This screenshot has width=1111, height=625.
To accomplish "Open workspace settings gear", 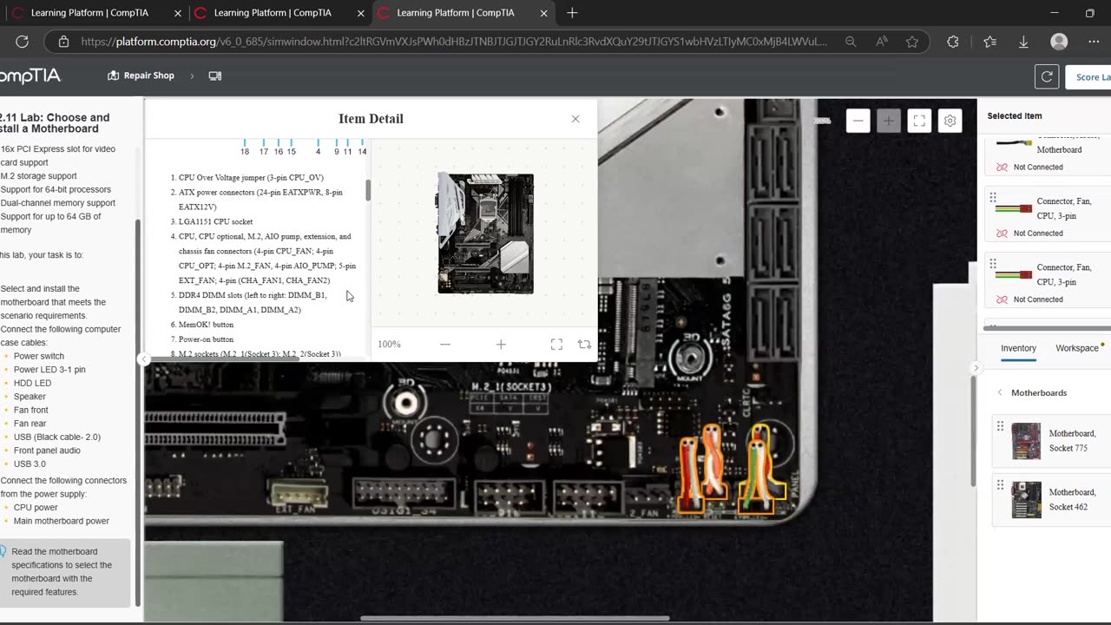I will click(950, 121).
